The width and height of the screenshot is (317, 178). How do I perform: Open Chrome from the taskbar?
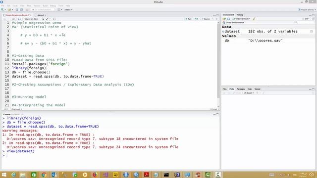pos(44,175)
